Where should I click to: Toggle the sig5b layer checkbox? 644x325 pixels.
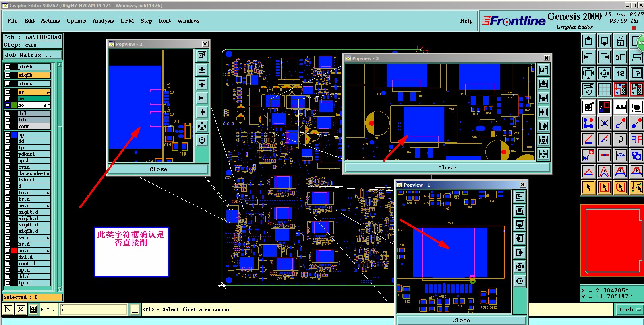(8, 75)
